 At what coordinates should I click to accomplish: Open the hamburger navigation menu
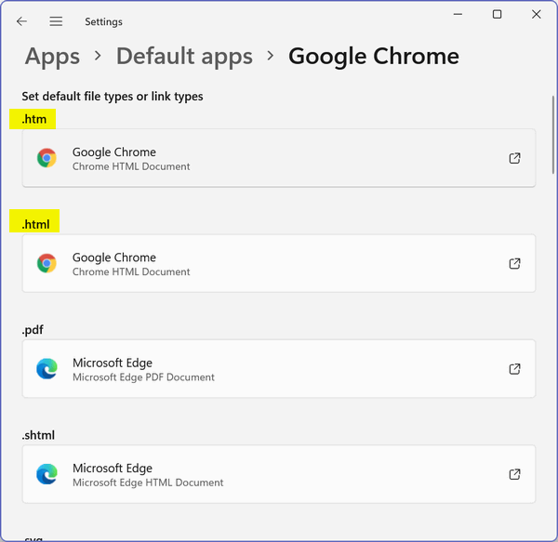pos(56,21)
